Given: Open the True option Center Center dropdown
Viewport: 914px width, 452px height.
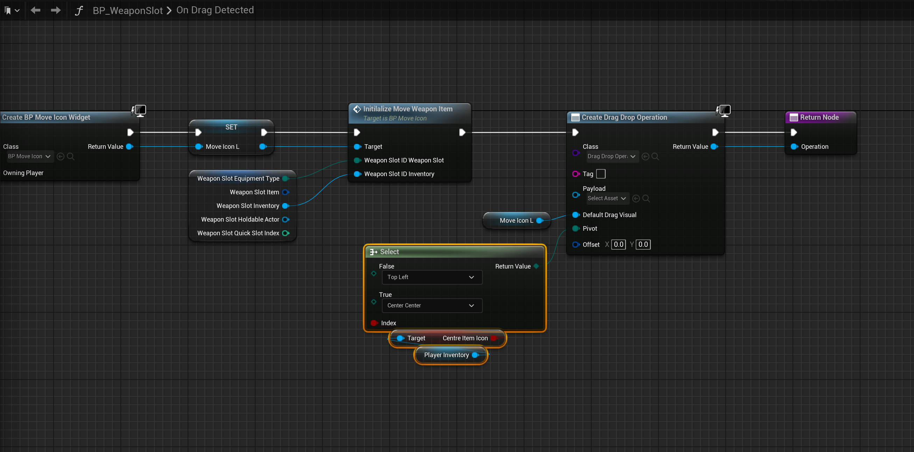Looking at the screenshot, I should [x=432, y=305].
